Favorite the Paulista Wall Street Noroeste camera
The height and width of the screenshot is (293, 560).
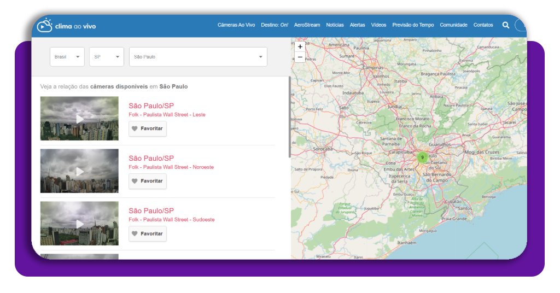(148, 181)
